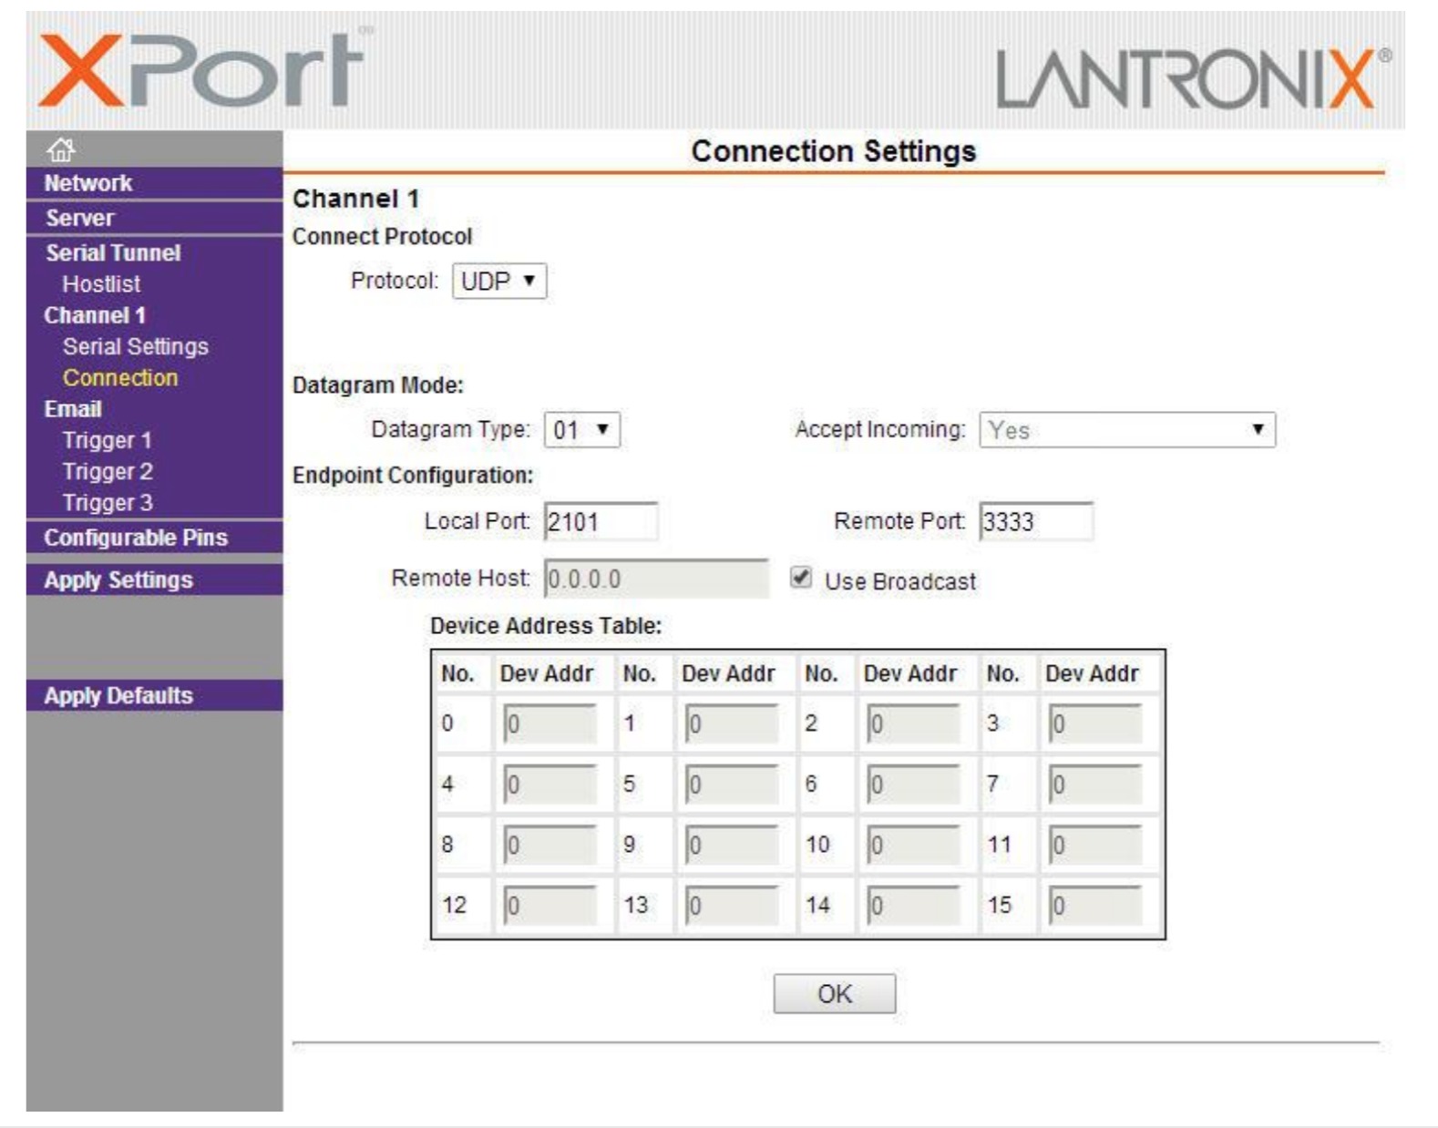This screenshot has width=1438, height=1128.
Task: Click the home icon in sidebar
Action: point(61,149)
